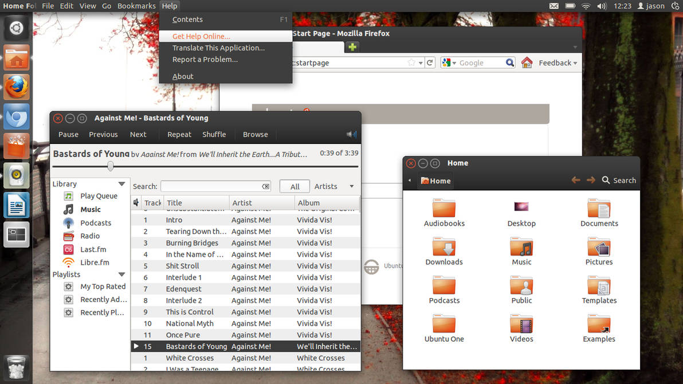This screenshot has height=384, width=683.
Task: Toggle the path bar arrow in Home window
Action: [x=410, y=181]
